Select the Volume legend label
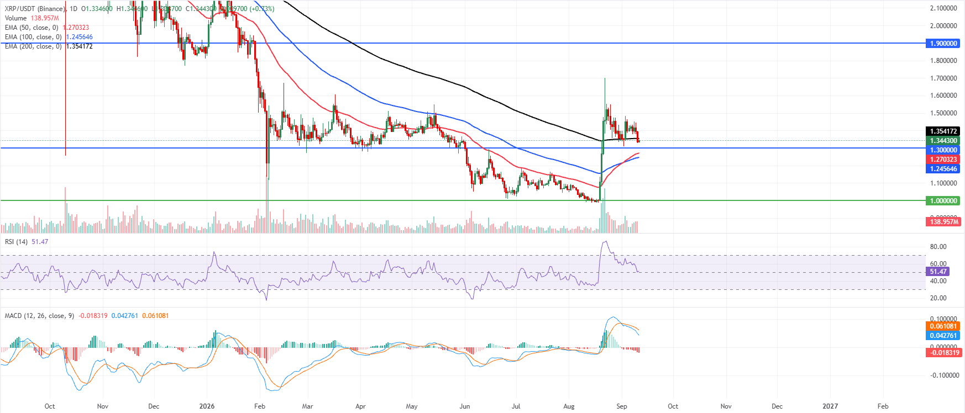Screen dimensions: 965x413 (15, 18)
